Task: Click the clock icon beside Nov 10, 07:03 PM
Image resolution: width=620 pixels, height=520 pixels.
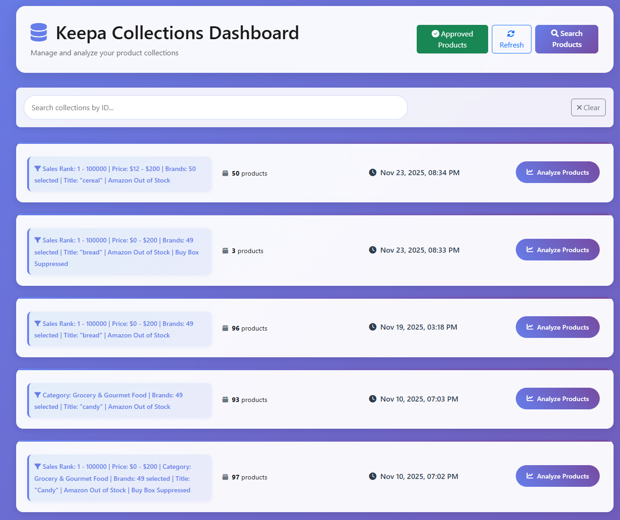Action: (372, 398)
